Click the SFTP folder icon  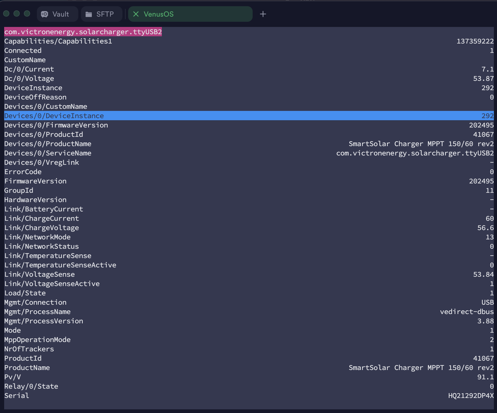(x=89, y=14)
